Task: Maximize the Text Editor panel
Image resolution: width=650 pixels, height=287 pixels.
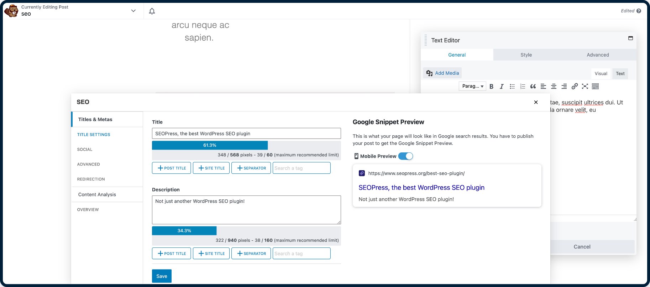Action: pos(630,38)
